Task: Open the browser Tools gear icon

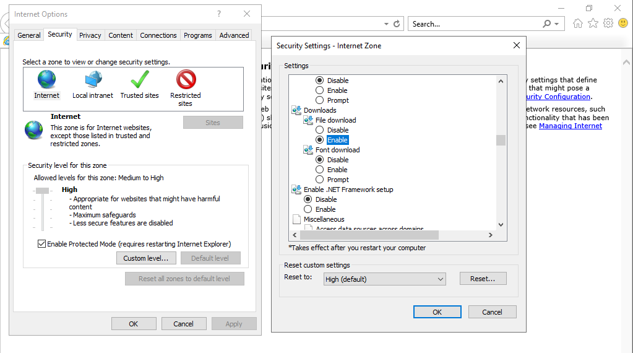Action: (608, 24)
